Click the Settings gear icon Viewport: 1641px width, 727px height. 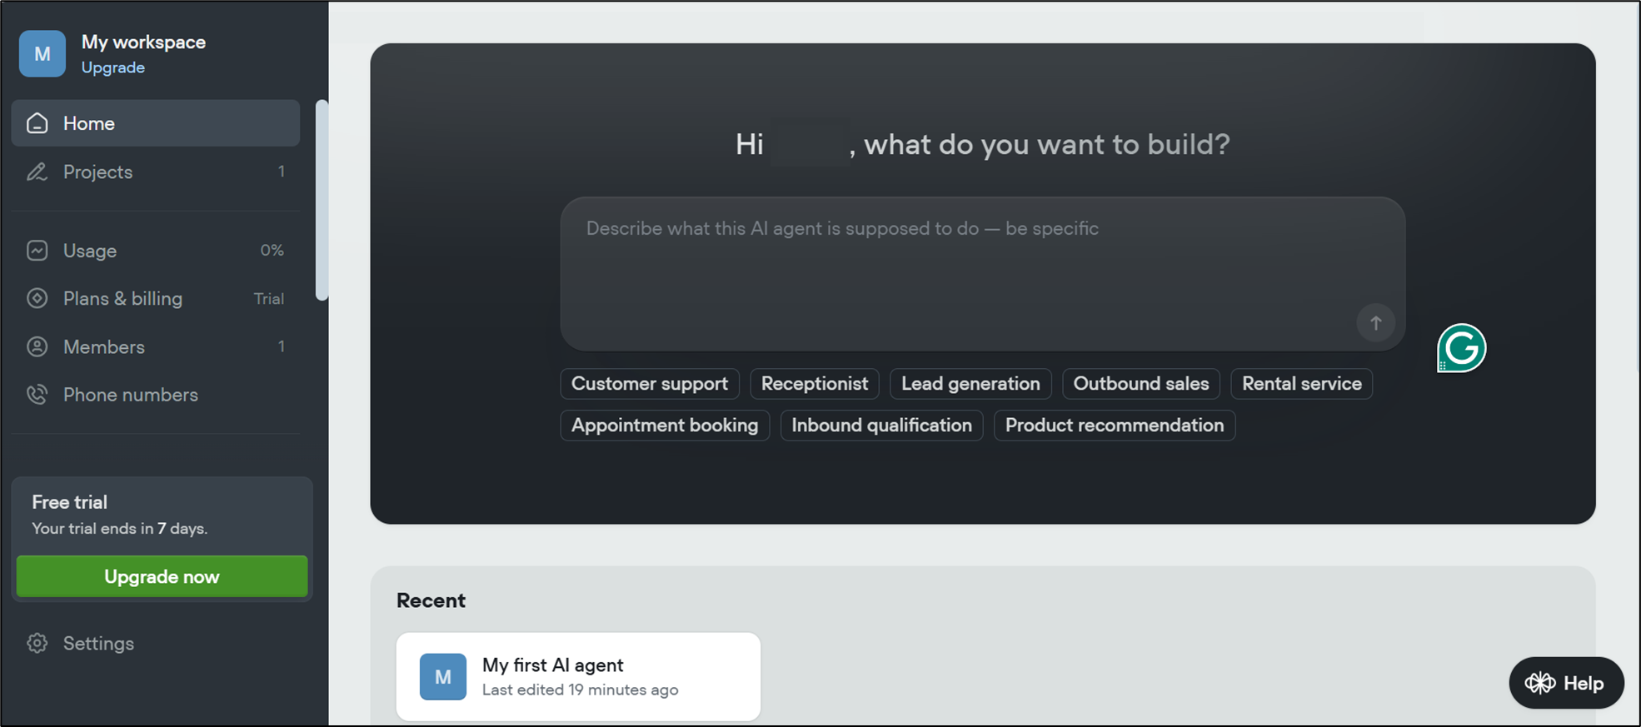[37, 643]
